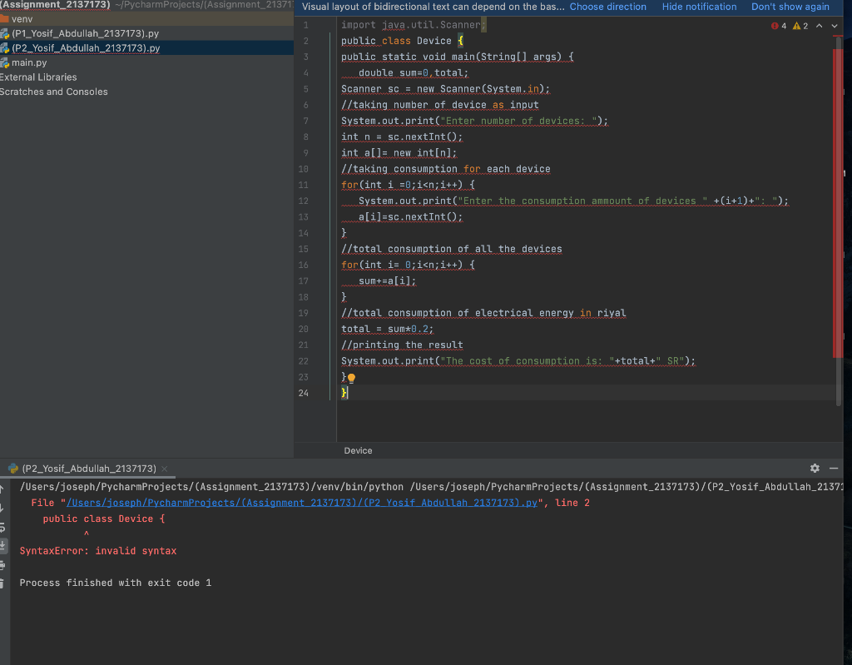The width and height of the screenshot is (852, 665).
Task: Click the venv folder icon
Action: click(4, 19)
